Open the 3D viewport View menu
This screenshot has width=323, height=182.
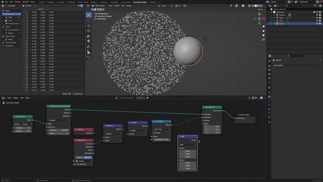pyautogui.click(x=111, y=6)
